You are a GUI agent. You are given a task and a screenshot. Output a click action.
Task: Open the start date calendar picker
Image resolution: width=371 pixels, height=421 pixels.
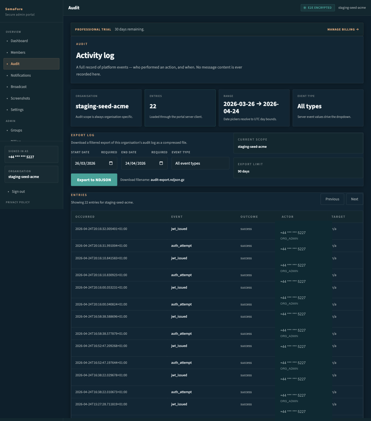click(111, 163)
